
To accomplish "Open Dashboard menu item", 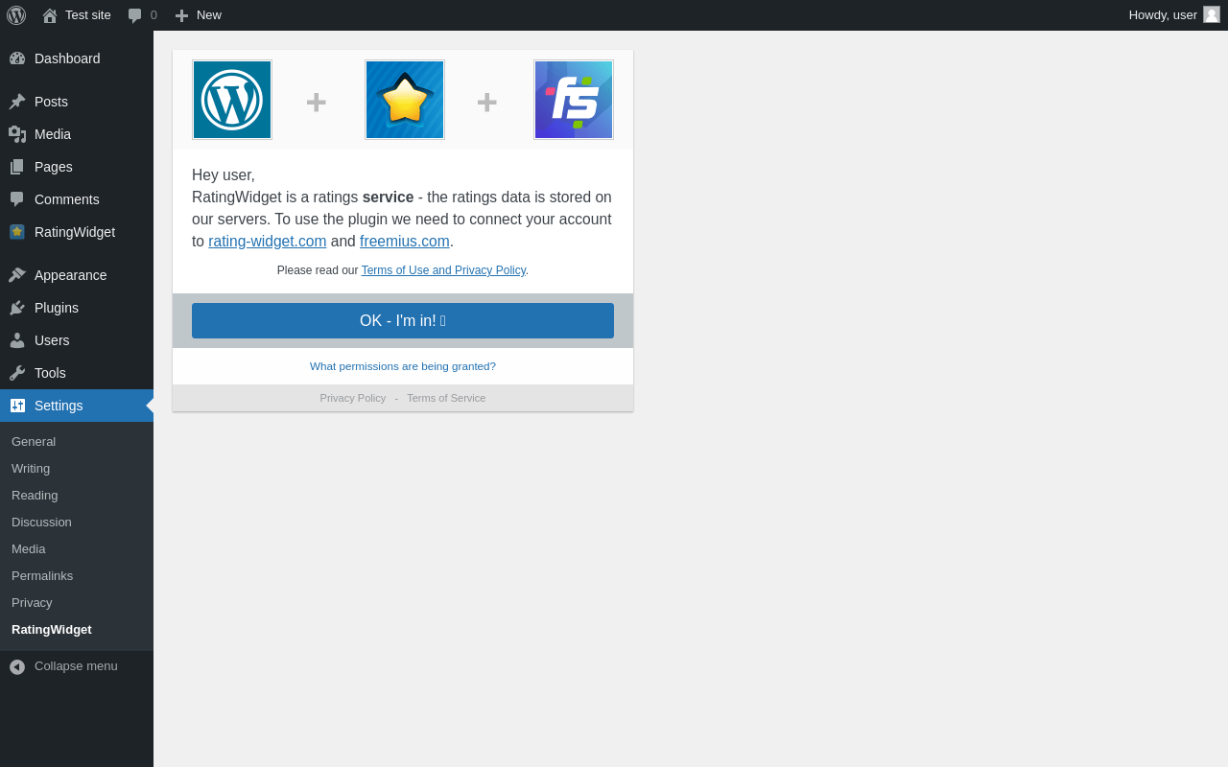I will pos(77,58).
